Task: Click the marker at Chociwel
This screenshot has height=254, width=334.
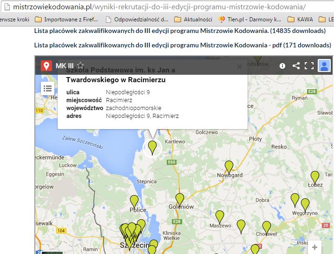Action: pyautogui.click(x=267, y=228)
